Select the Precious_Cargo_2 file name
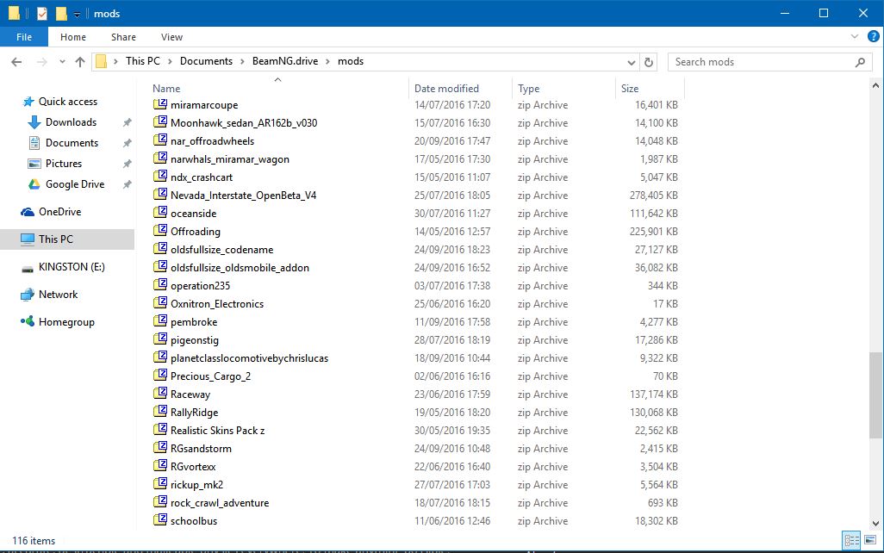 click(210, 376)
